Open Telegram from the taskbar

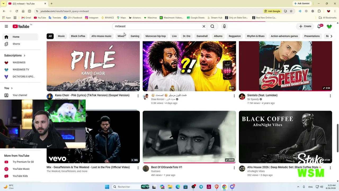201,187
